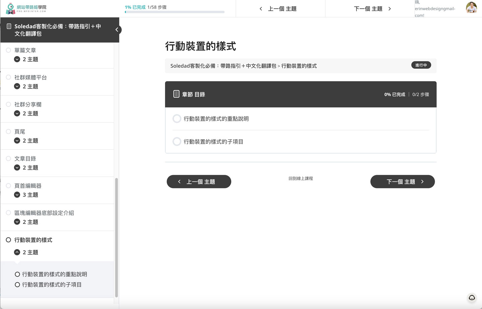Viewport: 482px width, 309px height.
Task: Toggle status circle for 社群媒體平台
Action: coord(8,77)
